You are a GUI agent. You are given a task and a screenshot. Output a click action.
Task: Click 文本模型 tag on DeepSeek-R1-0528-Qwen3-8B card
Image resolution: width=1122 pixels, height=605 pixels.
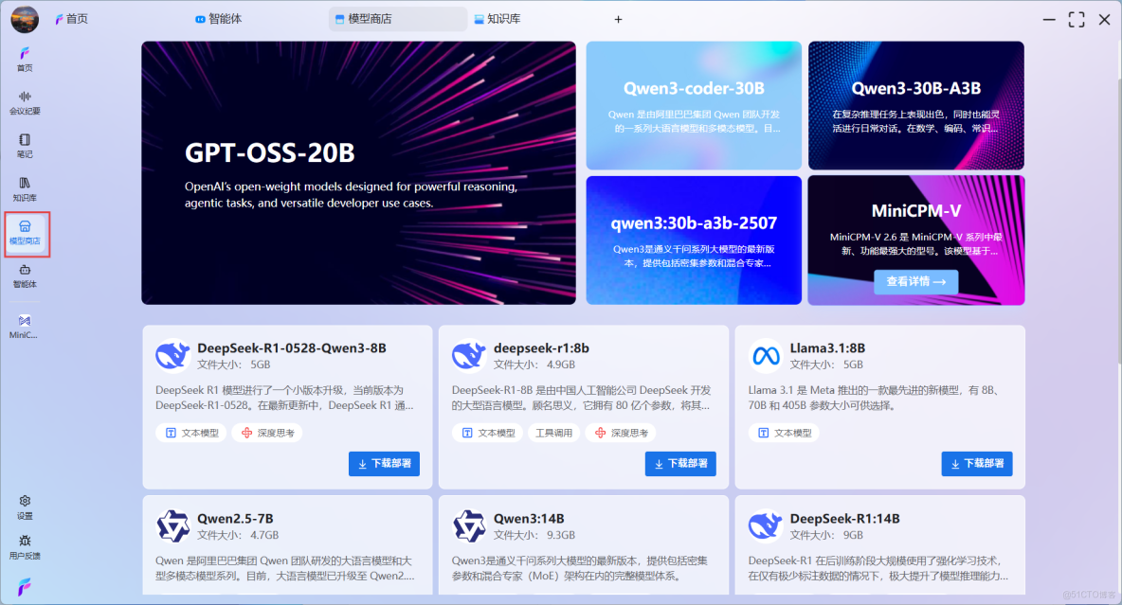point(191,433)
